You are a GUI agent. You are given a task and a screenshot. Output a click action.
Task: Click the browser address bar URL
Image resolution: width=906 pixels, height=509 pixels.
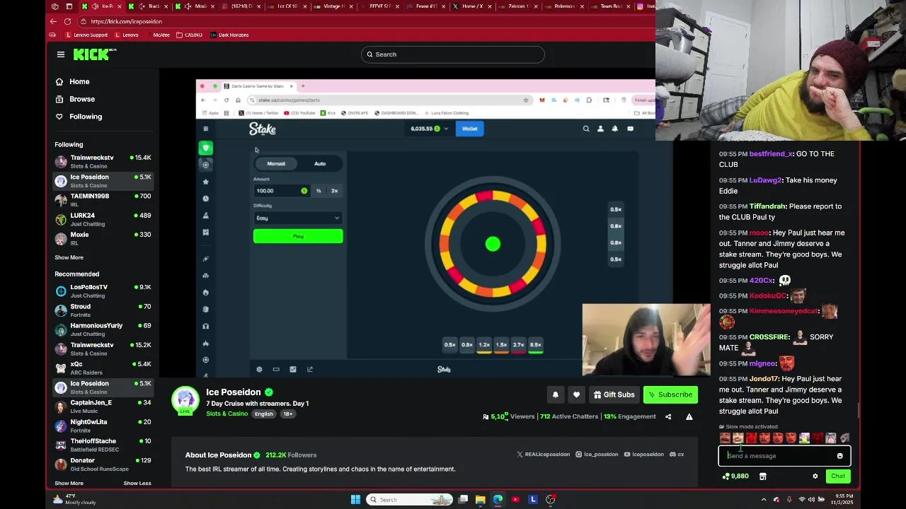(x=127, y=21)
